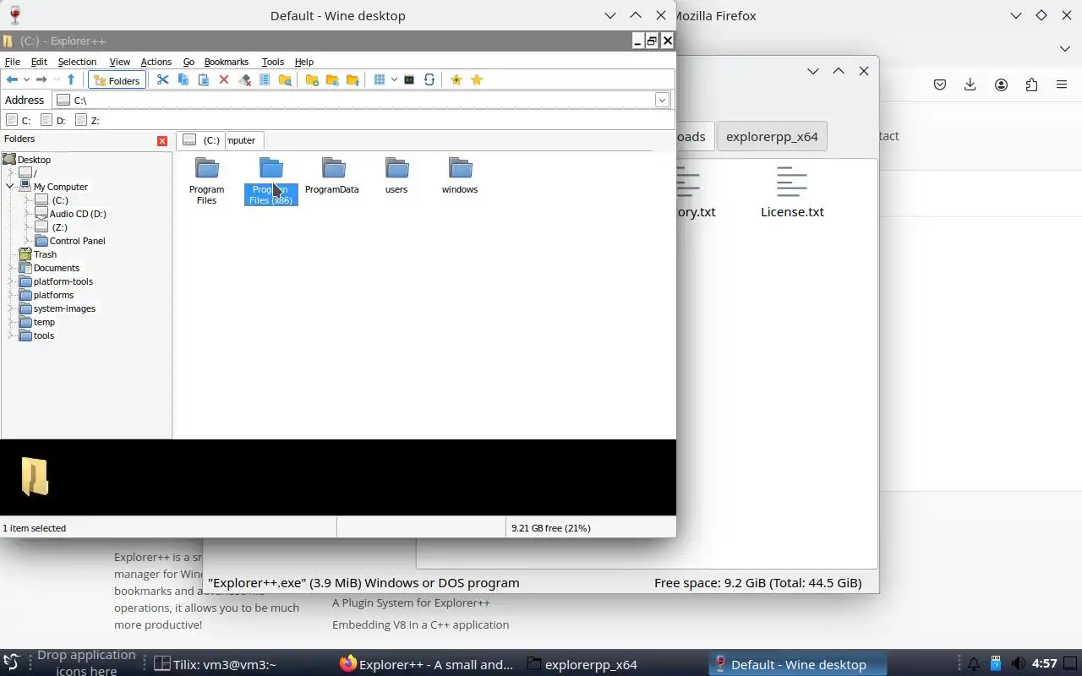Click the Organize Bookmarks star icon
The width and height of the screenshot is (1082, 676).
[x=477, y=79]
